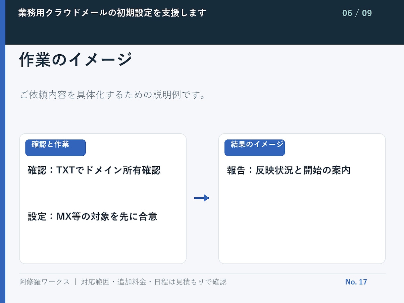Select the line 報告：反映状況と開始の案内
The image size is (404, 303).
coord(289,170)
